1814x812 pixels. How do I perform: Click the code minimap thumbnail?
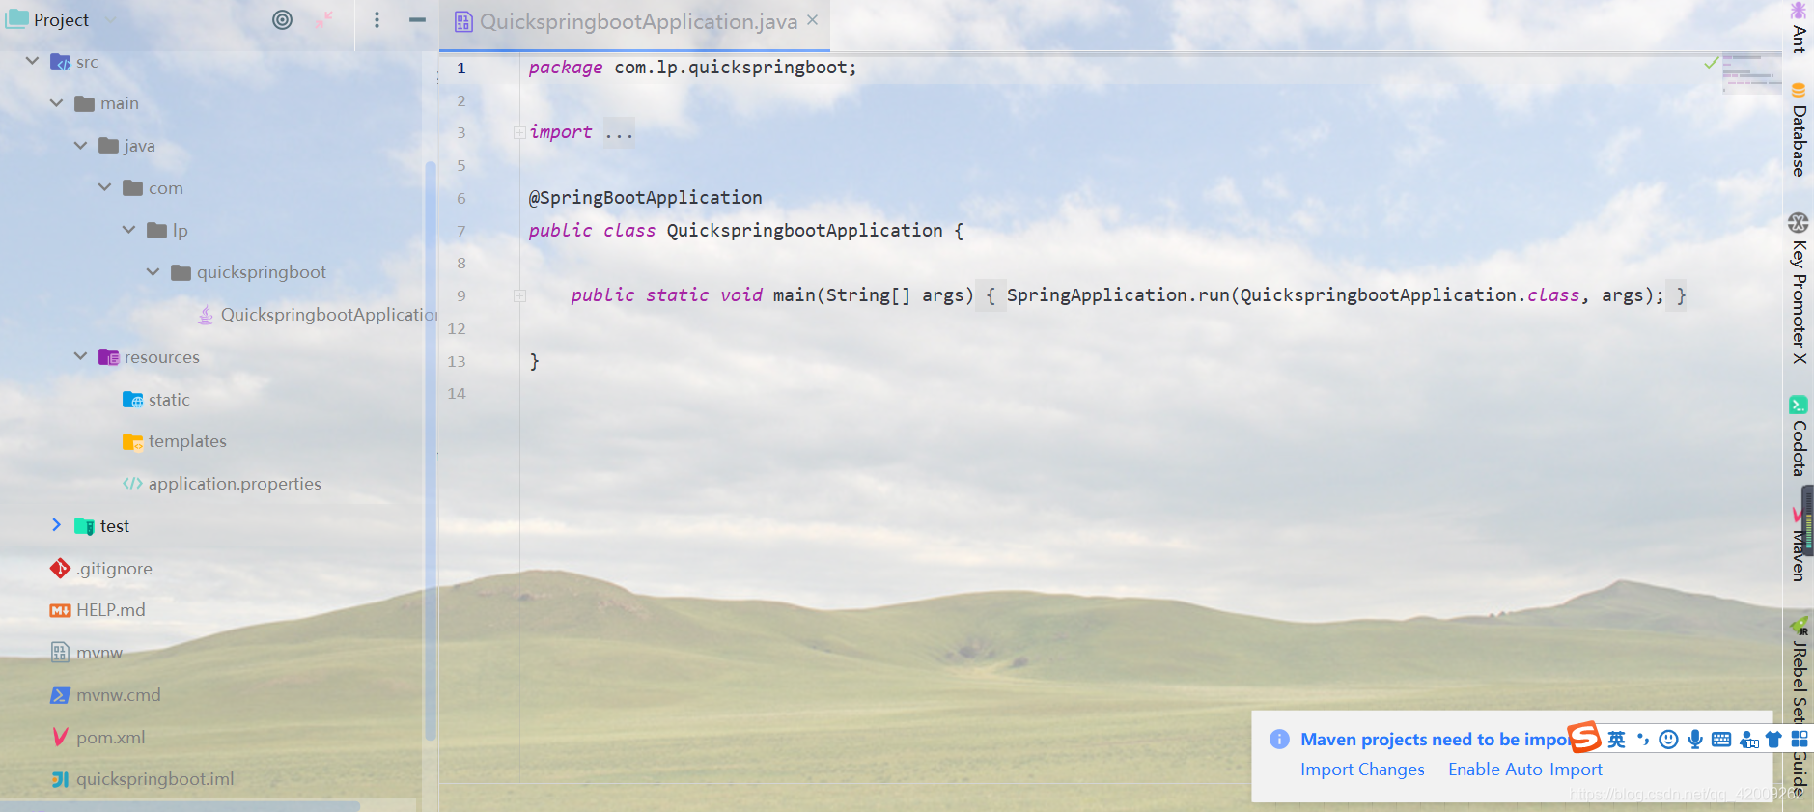click(x=1751, y=73)
